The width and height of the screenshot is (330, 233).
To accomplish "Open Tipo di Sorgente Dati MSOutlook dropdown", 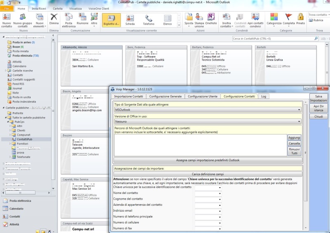I will point(299,110).
